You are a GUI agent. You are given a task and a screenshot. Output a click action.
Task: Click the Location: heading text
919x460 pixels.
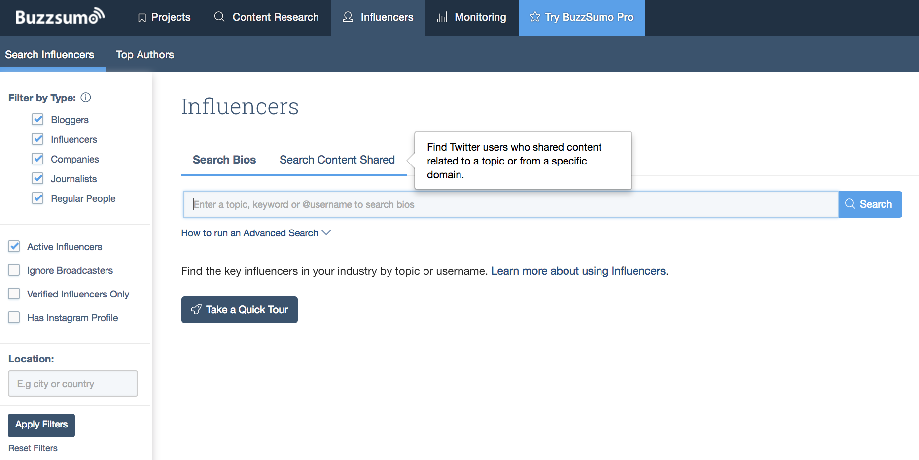tap(31, 359)
